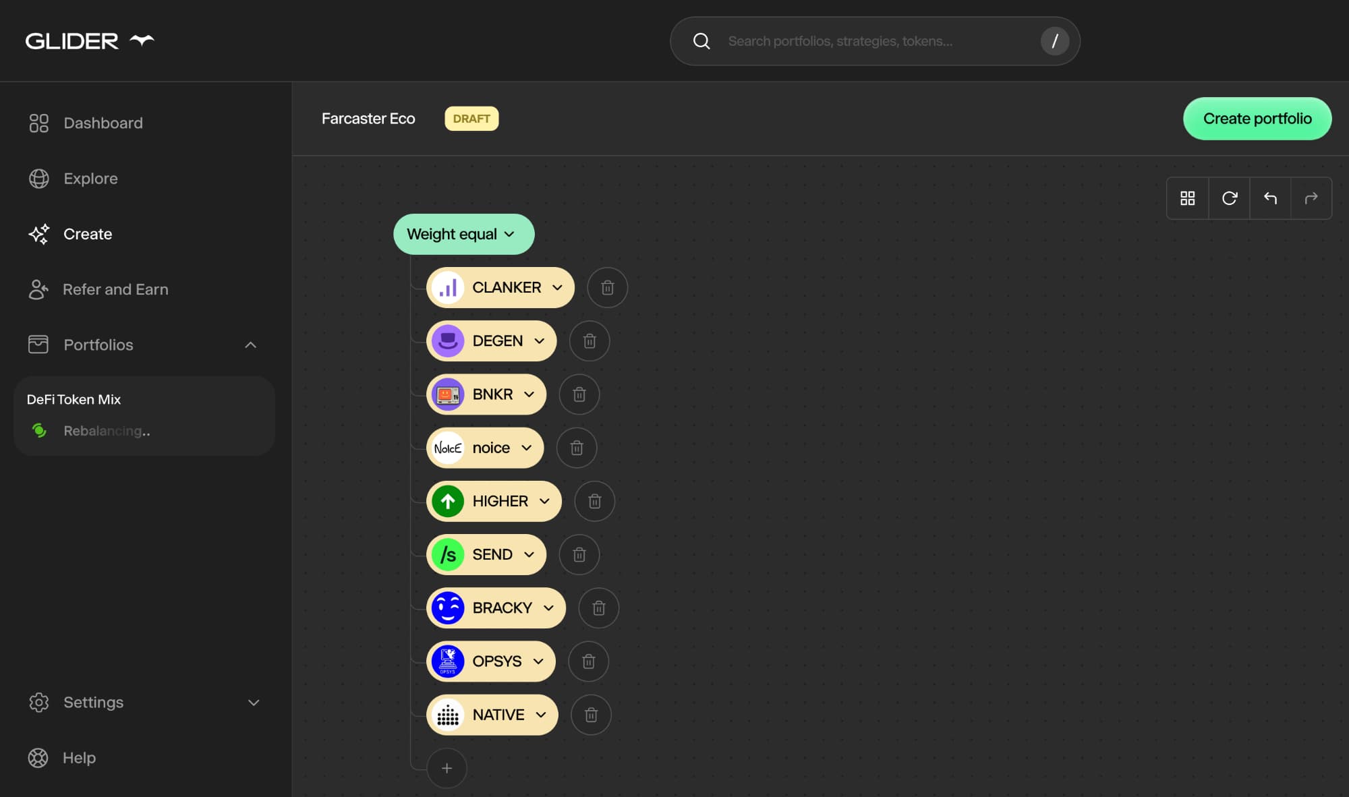
Task: Open the Explore section
Action: [90, 179]
